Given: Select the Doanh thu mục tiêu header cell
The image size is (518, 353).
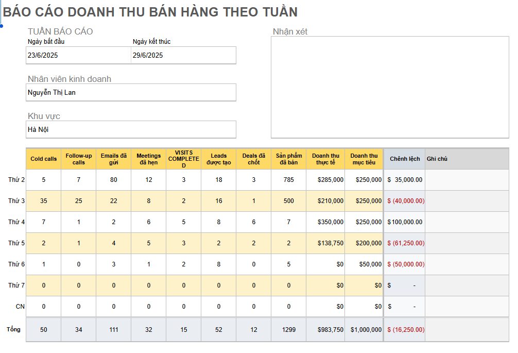Looking at the screenshot, I should pos(364,159).
